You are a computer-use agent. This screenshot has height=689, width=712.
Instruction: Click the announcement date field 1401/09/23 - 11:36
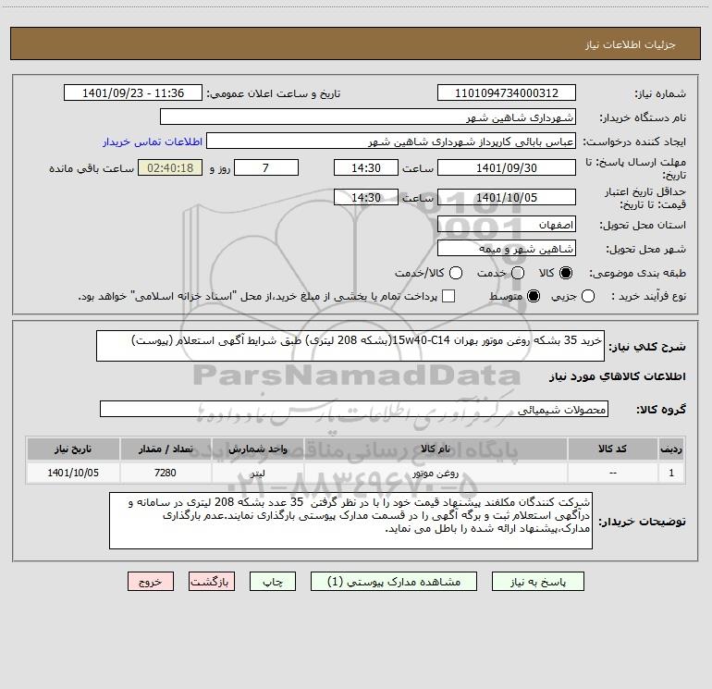[133, 92]
